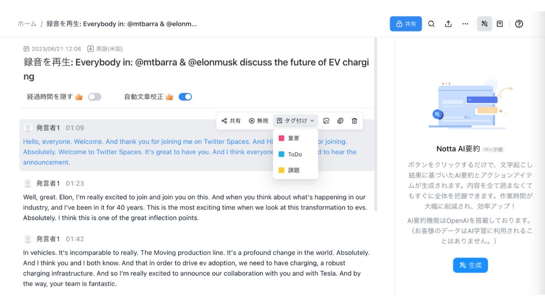Open the notes panel icon
Screen dimensions: 545x306
tap(500, 24)
